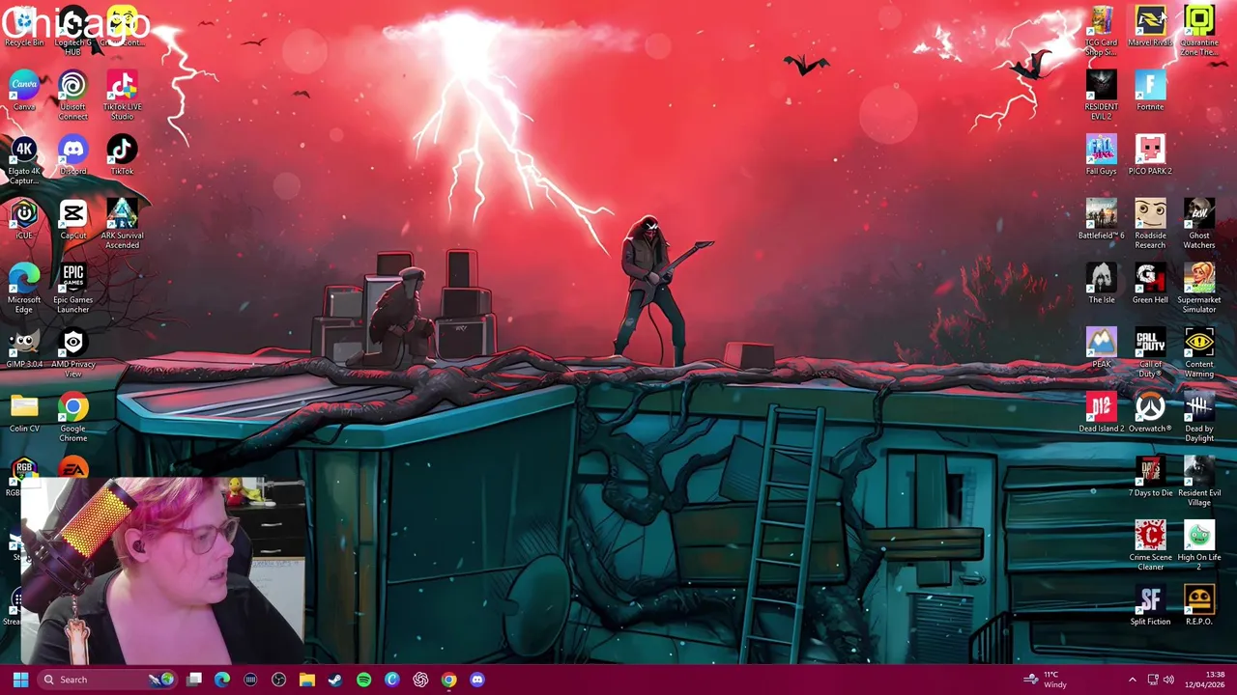Select the Ghost Watchers shortcut
The image size is (1237, 695).
point(1199,224)
